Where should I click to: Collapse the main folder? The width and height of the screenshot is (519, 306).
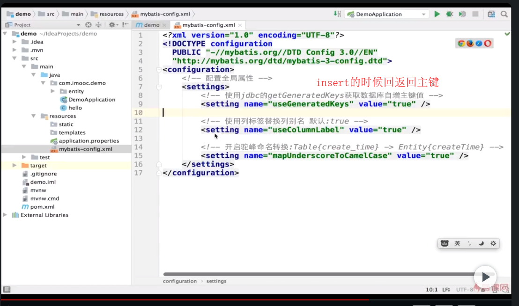click(24, 66)
